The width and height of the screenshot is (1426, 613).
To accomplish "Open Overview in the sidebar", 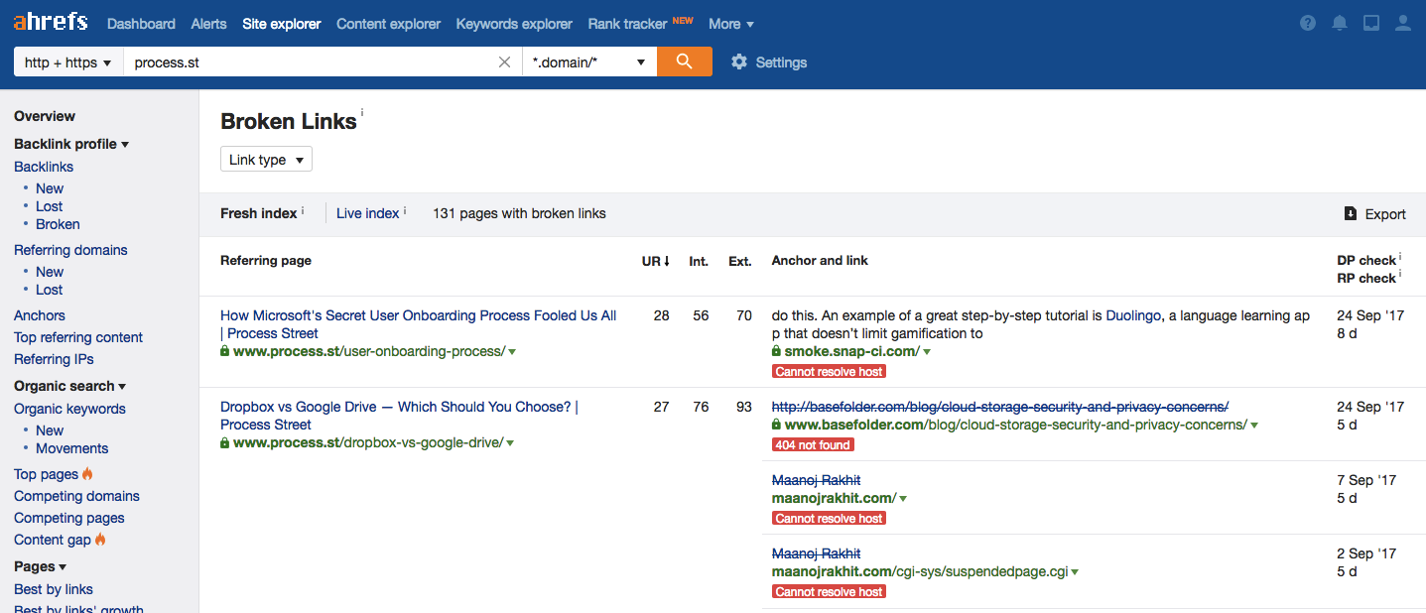I will pyautogui.click(x=45, y=116).
